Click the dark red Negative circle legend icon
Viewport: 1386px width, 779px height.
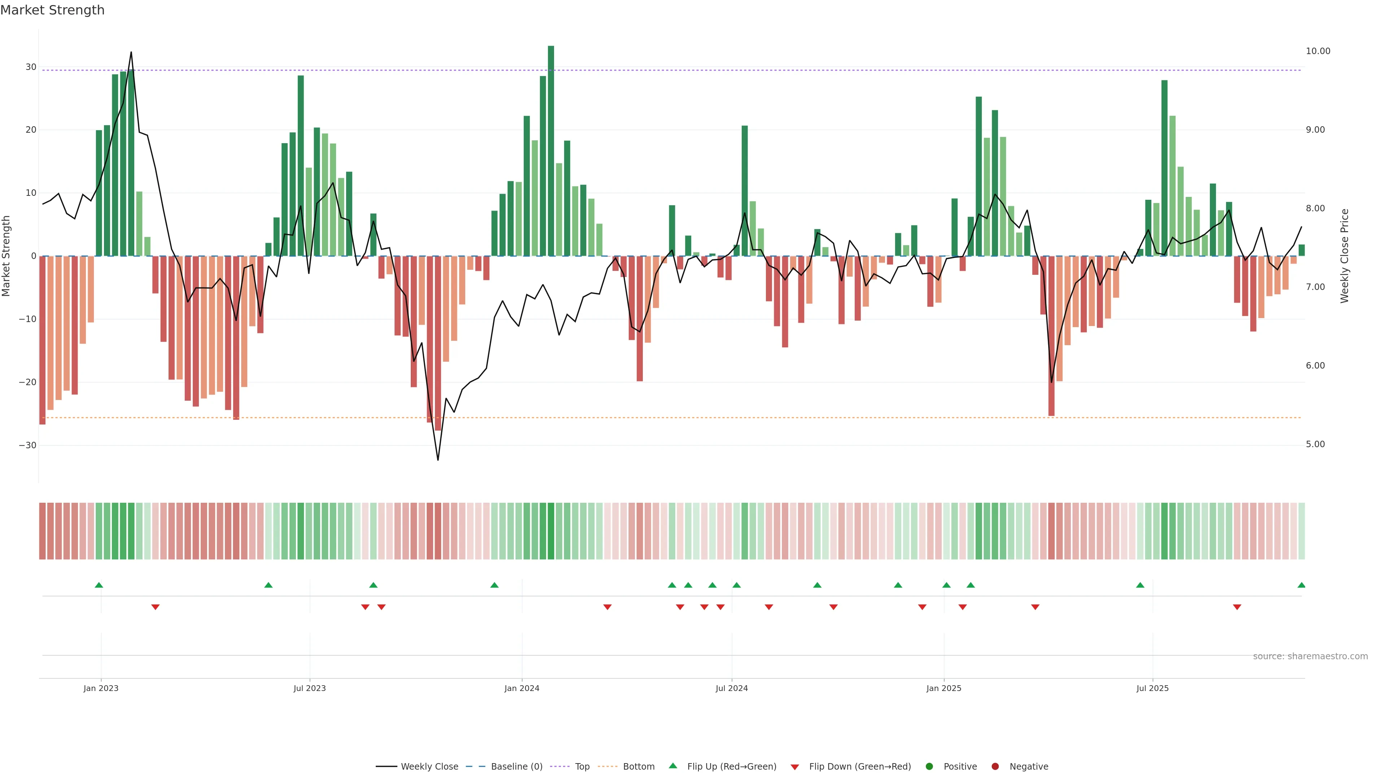tap(995, 767)
